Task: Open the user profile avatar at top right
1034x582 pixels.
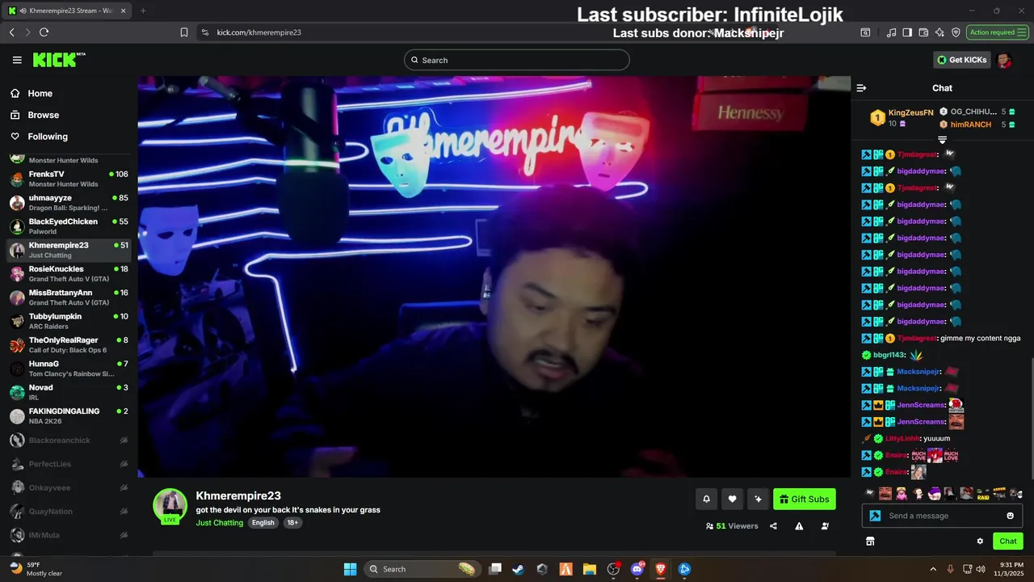Action: (x=1004, y=60)
